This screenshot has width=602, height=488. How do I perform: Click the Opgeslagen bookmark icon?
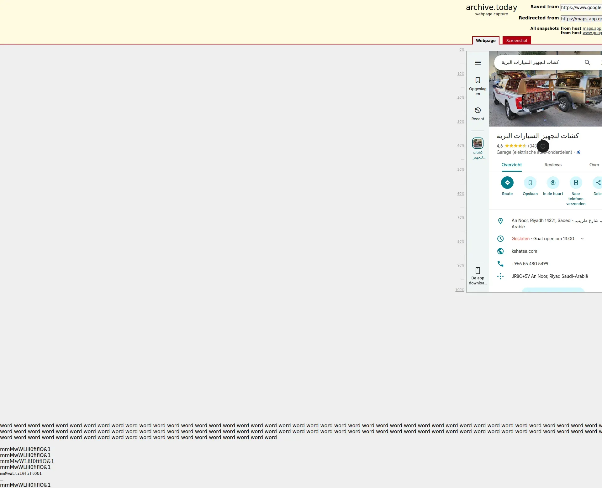click(478, 80)
